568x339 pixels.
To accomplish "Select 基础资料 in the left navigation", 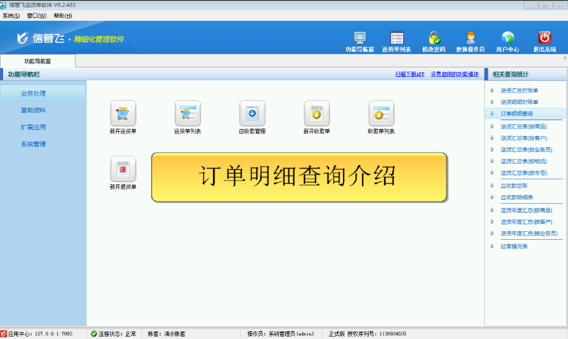I will point(33,110).
